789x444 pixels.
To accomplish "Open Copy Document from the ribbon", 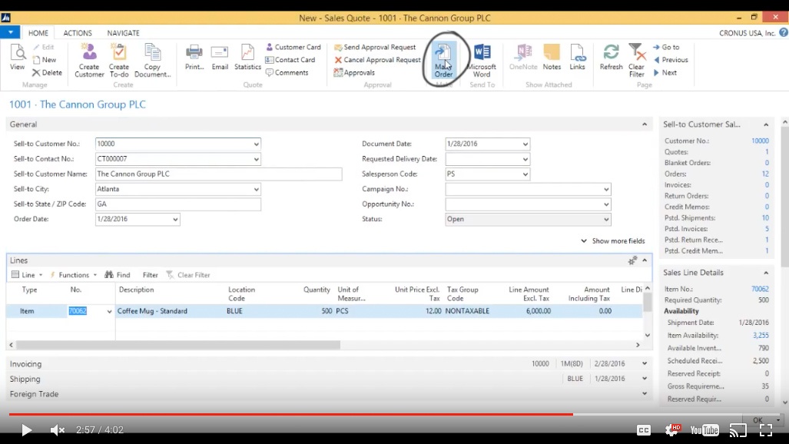I will point(152,61).
